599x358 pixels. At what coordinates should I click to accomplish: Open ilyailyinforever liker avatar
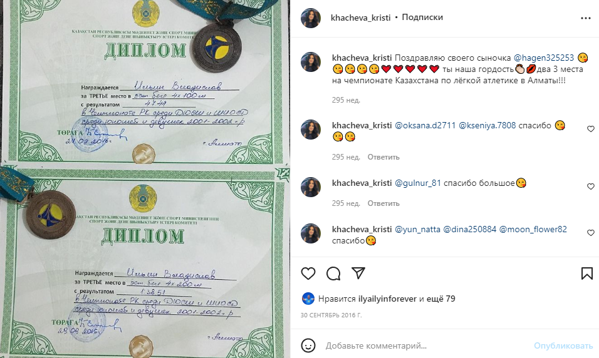pyautogui.click(x=308, y=299)
